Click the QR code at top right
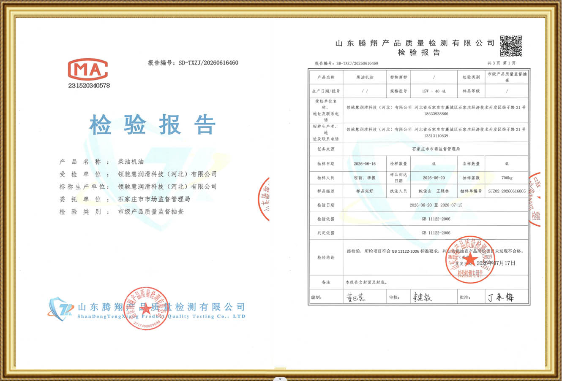 [511, 46]
